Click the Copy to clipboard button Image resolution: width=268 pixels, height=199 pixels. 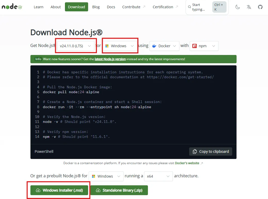point(211,152)
